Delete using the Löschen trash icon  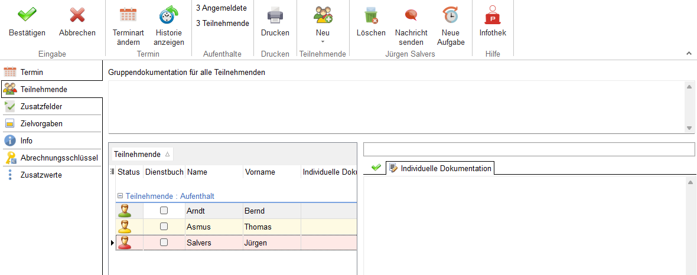(x=371, y=15)
